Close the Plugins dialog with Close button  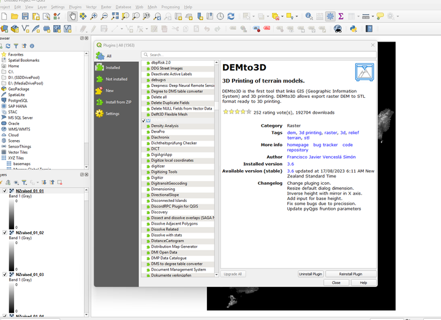pyautogui.click(x=336, y=283)
